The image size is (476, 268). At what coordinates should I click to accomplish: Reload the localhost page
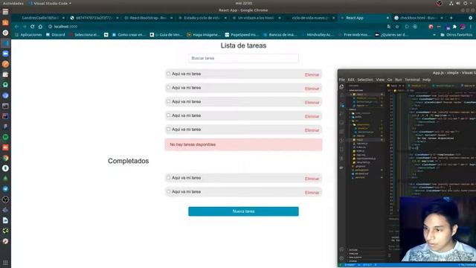(32, 27)
